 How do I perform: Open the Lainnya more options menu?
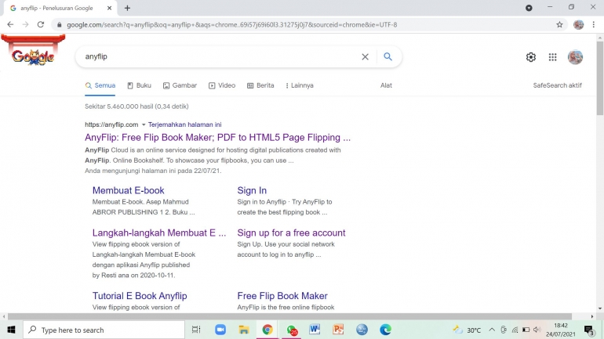[300, 85]
